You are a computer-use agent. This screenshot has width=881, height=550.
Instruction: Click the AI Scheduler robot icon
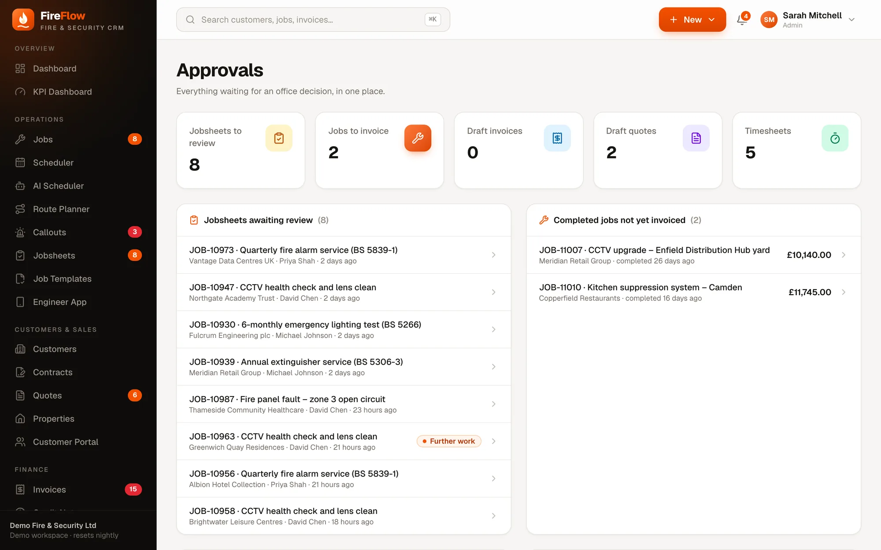(20, 186)
